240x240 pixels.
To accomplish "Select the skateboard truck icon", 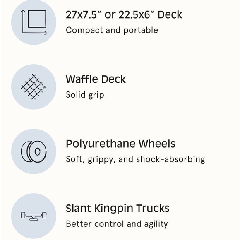I will pyautogui.click(x=34, y=216).
